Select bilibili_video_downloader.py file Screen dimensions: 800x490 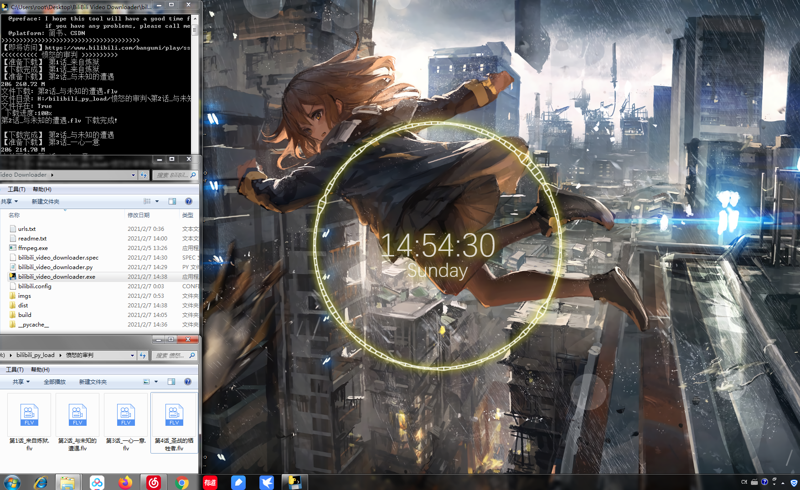point(56,267)
